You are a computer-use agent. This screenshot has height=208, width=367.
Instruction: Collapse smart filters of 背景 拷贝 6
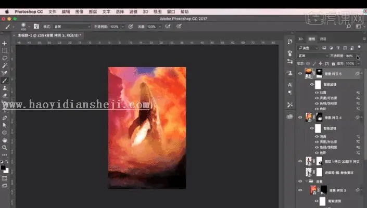(362, 73)
